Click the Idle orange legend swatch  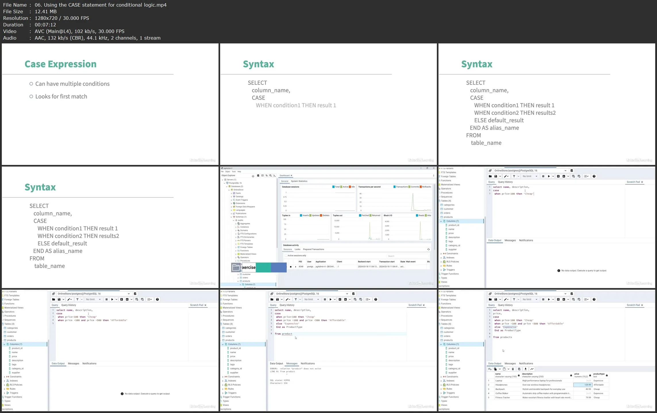point(350,187)
